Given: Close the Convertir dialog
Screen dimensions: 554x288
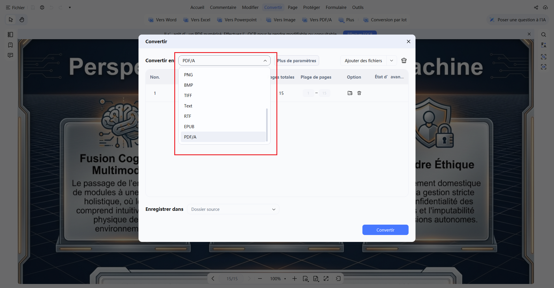Looking at the screenshot, I should pyautogui.click(x=409, y=41).
